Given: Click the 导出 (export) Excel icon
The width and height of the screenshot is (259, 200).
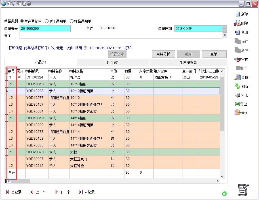Looking at the screenshot, I should [237, 104].
